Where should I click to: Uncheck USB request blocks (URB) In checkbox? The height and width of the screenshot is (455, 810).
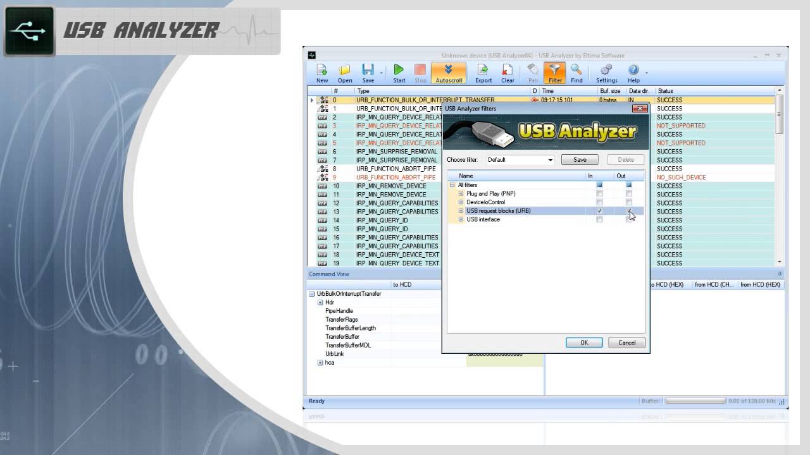(600, 211)
